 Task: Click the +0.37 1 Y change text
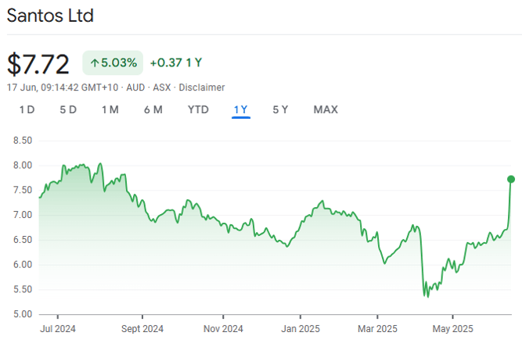177,63
